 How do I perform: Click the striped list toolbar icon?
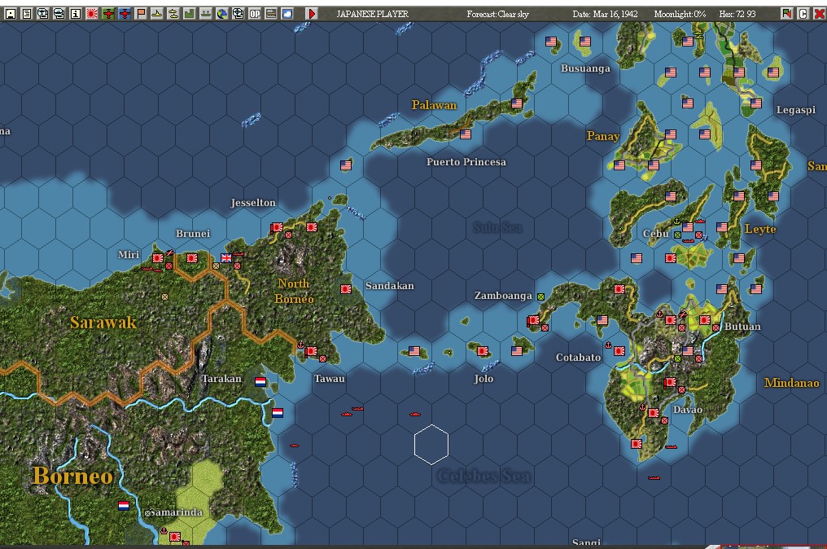(x=271, y=14)
